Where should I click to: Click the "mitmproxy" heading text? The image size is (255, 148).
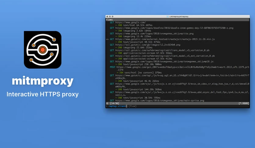point(43,81)
